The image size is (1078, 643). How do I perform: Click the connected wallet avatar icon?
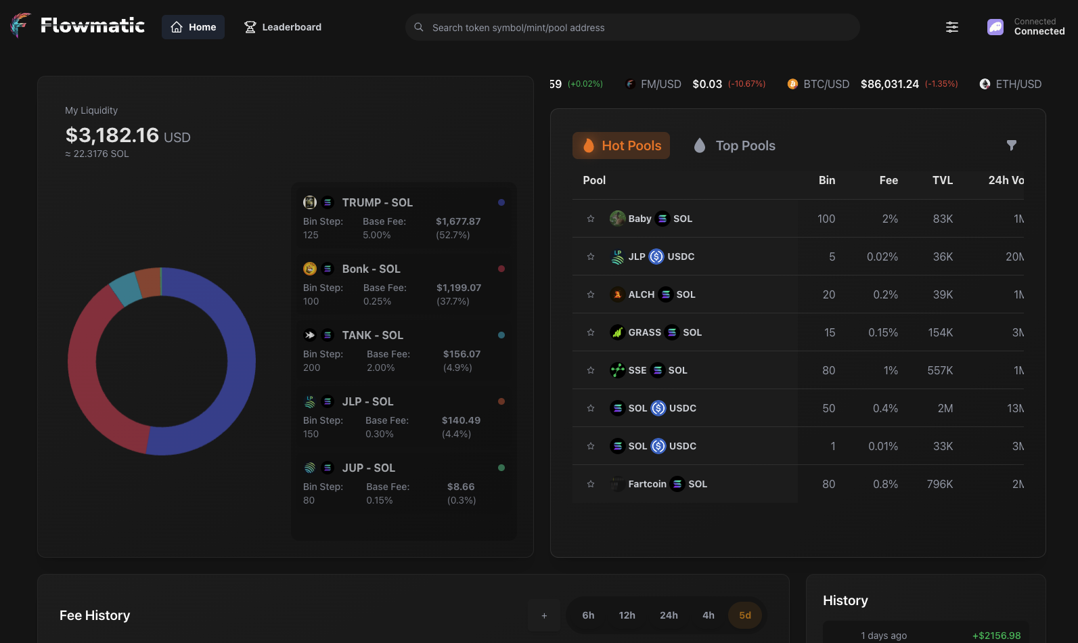tap(995, 27)
